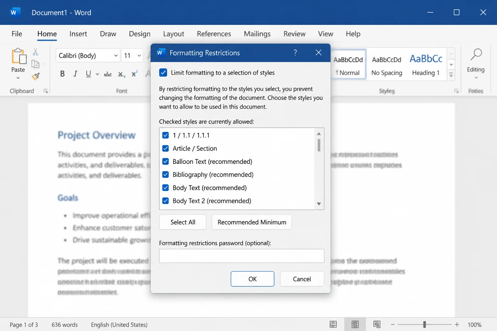Click styles list scroll down arrow
This screenshot has height=331, width=497.
(319, 204)
